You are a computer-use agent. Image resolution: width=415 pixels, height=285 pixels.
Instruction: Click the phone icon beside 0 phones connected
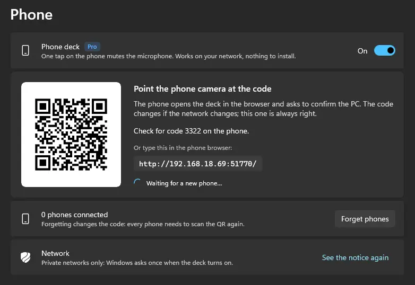pyautogui.click(x=25, y=219)
